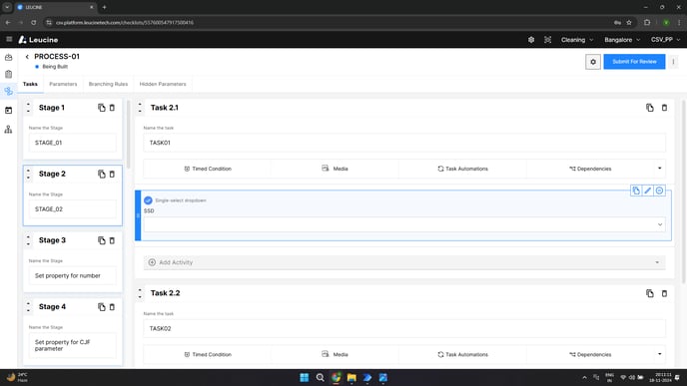Open Dependencies for Task 2.1
687x386 pixels.
pos(590,169)
